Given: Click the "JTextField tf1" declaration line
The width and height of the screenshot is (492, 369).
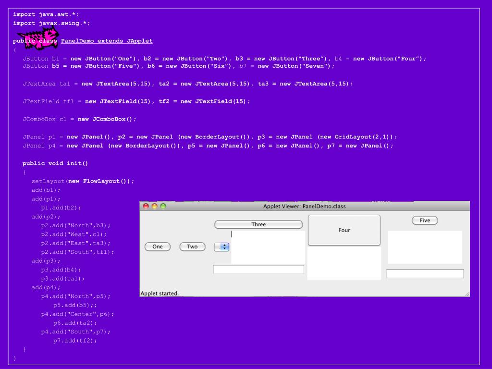Looking at the screenshot, I should [136, 101].
